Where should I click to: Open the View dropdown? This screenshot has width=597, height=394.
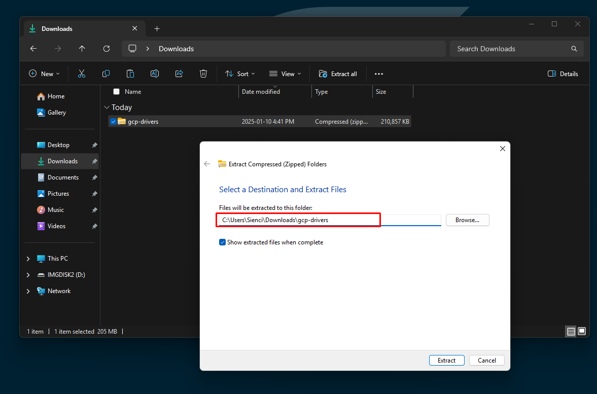point(285,74)
